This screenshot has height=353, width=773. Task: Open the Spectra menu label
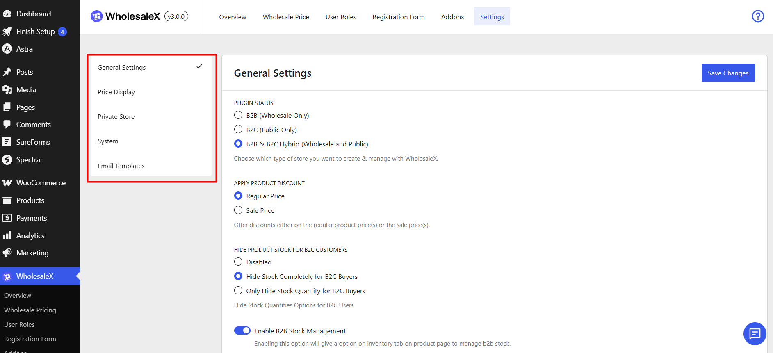(28, 160)
